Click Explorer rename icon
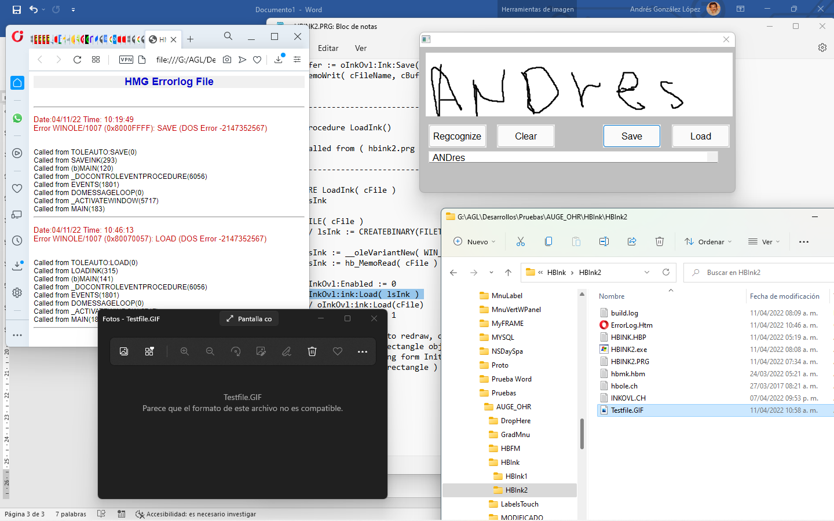 tap(604, 241)
